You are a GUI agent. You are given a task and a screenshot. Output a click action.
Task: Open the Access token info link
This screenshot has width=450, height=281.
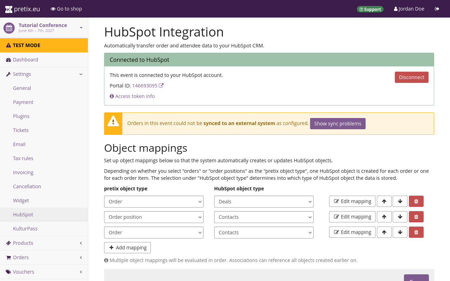pyautogui.click(x=135, y=96)
